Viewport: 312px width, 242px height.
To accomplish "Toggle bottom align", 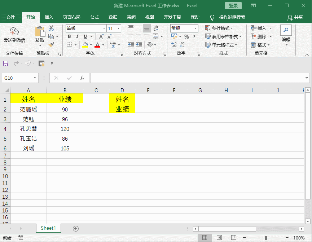I will [x=147, y=28].
